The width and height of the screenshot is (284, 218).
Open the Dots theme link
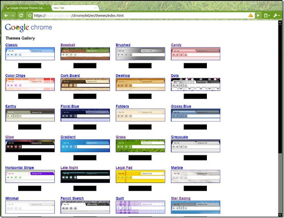point(175,75)
